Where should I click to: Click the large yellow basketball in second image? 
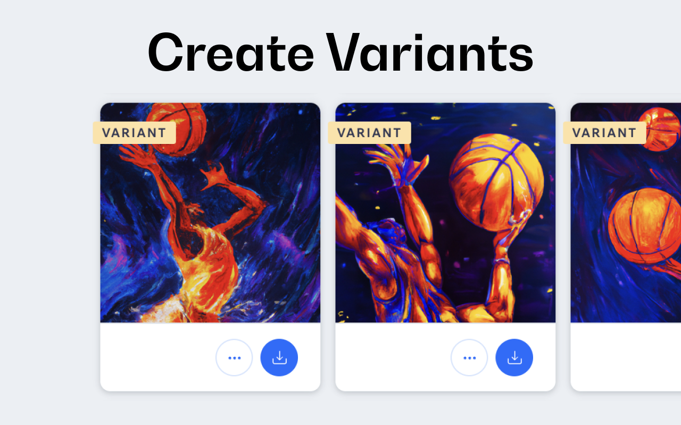click(496, 182)
